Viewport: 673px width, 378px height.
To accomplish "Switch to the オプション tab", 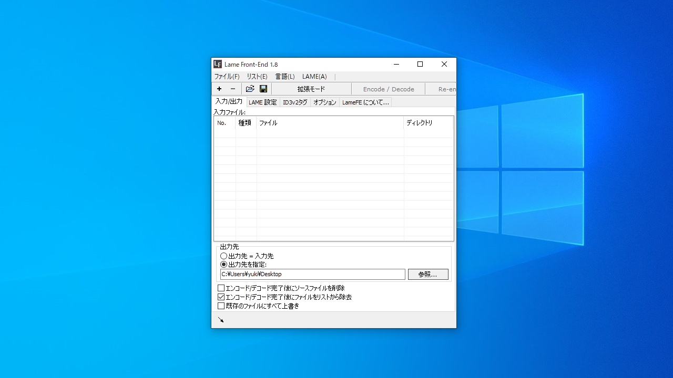I will pyautogui.click(x=325, y=102).
